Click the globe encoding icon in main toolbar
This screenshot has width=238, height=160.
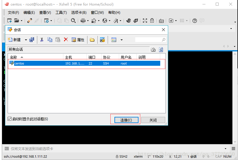(105, 21)
